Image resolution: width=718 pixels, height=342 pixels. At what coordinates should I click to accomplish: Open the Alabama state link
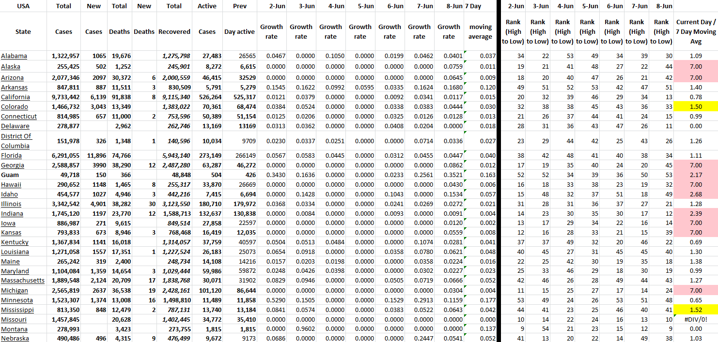point(14,56)
